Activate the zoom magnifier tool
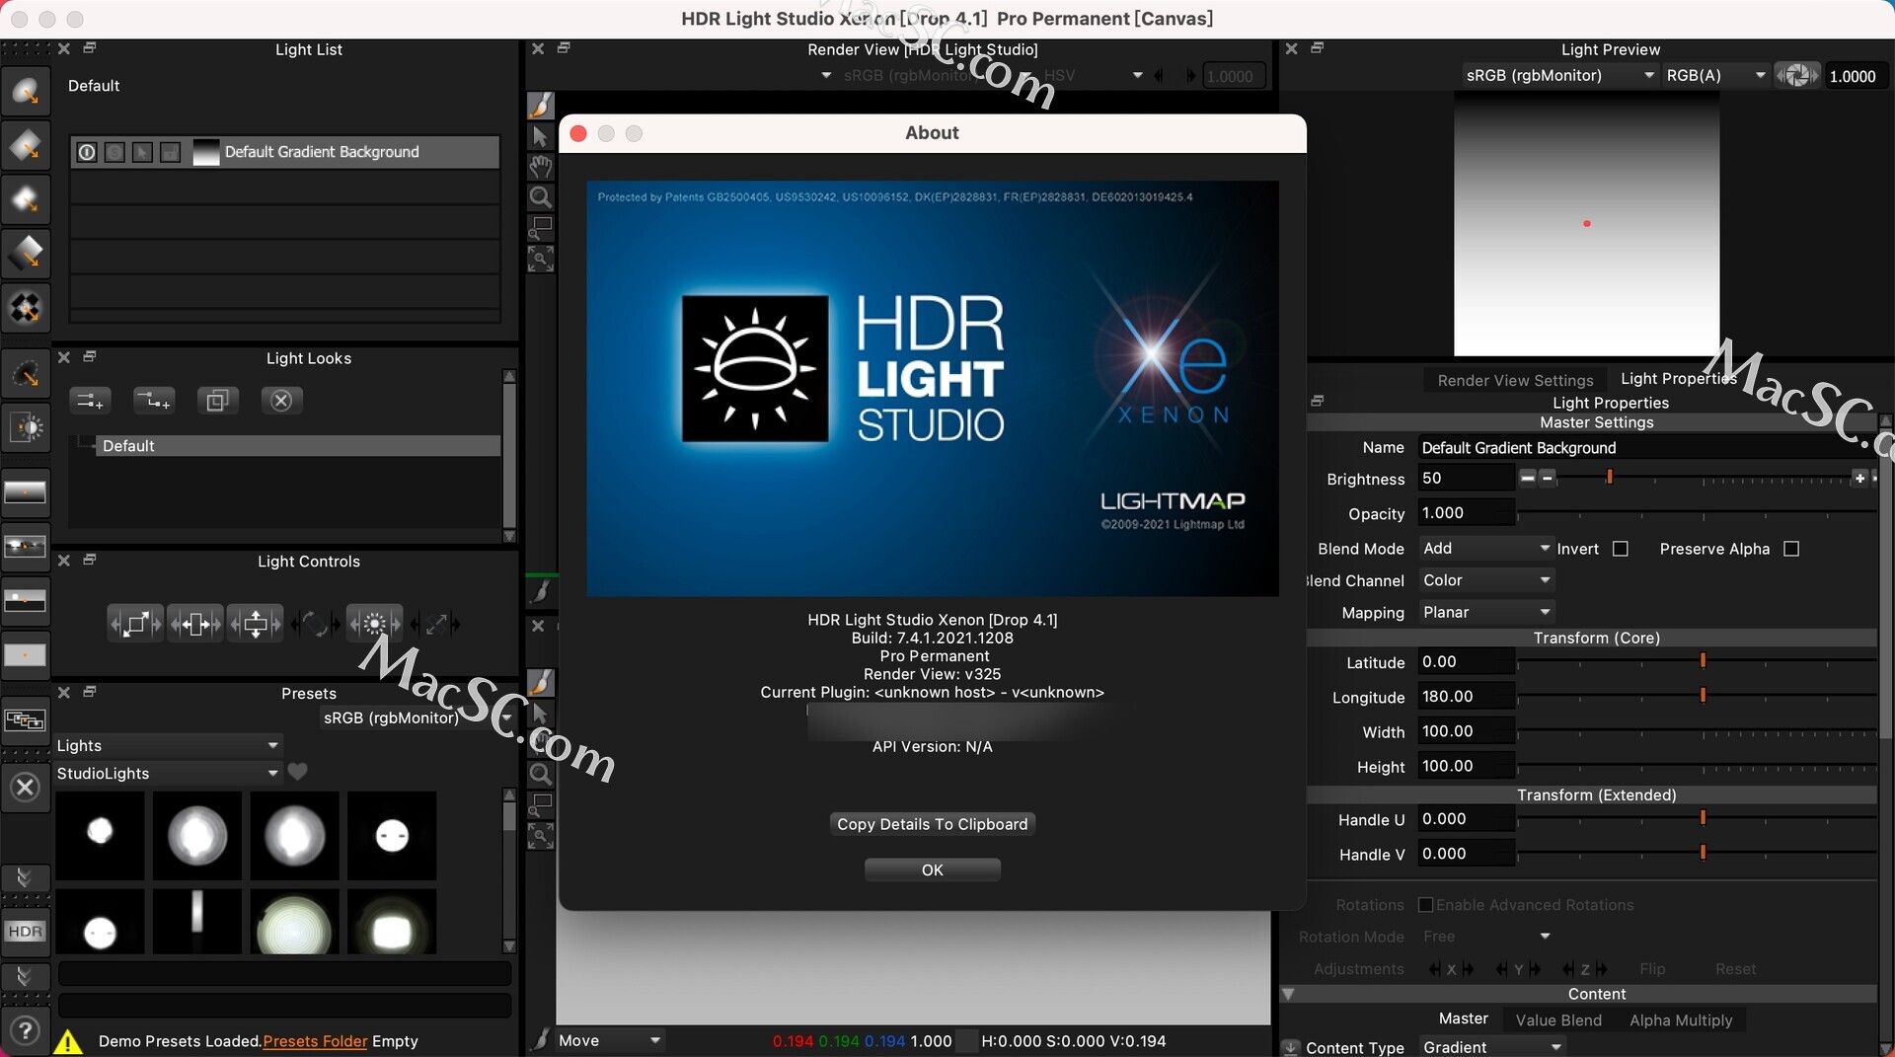Viewport: 1895px width, 1057px height. tap(541, 196)
